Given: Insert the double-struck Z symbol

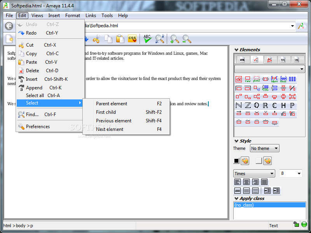Looking at the screenshot, I should tap(248, 105).
